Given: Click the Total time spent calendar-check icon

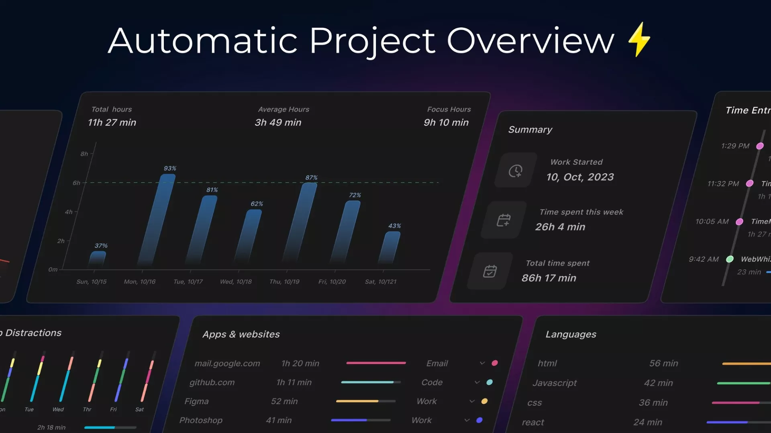Looking at the screenshot, I should (x=490, y=271).
